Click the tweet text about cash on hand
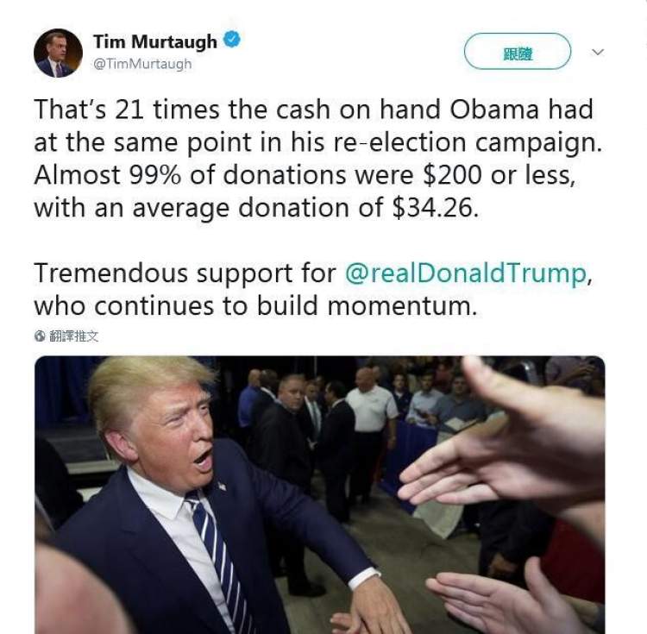Viewport: 647px width, 634px height. pyautogui.click(x=317, y=159)
